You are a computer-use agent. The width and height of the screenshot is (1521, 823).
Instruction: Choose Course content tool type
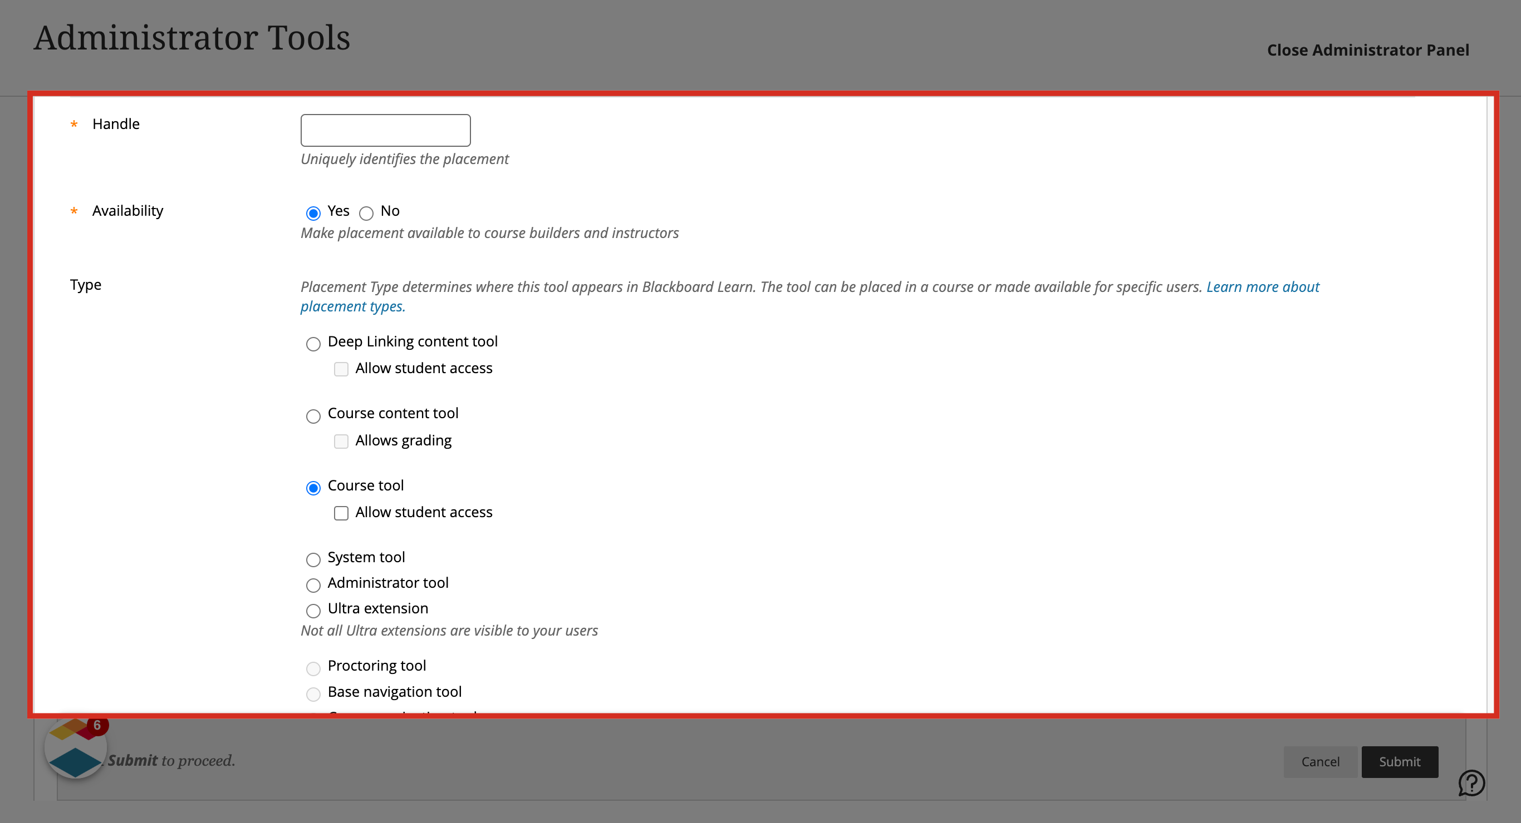click(313, 417)
